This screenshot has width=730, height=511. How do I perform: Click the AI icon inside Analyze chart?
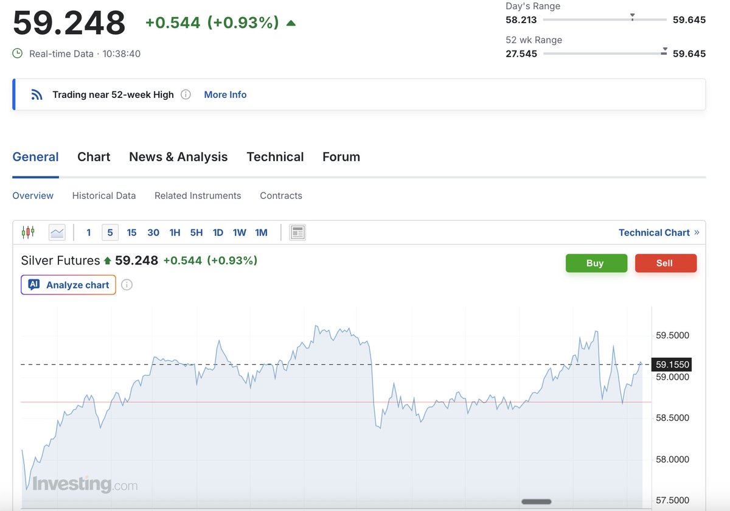point(33,284)
